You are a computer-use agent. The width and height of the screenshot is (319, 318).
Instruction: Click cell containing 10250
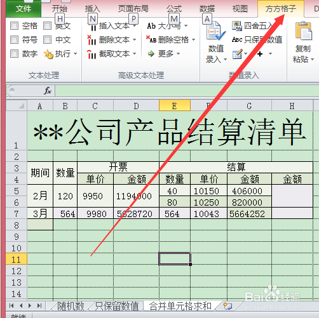tap(208, 202)
